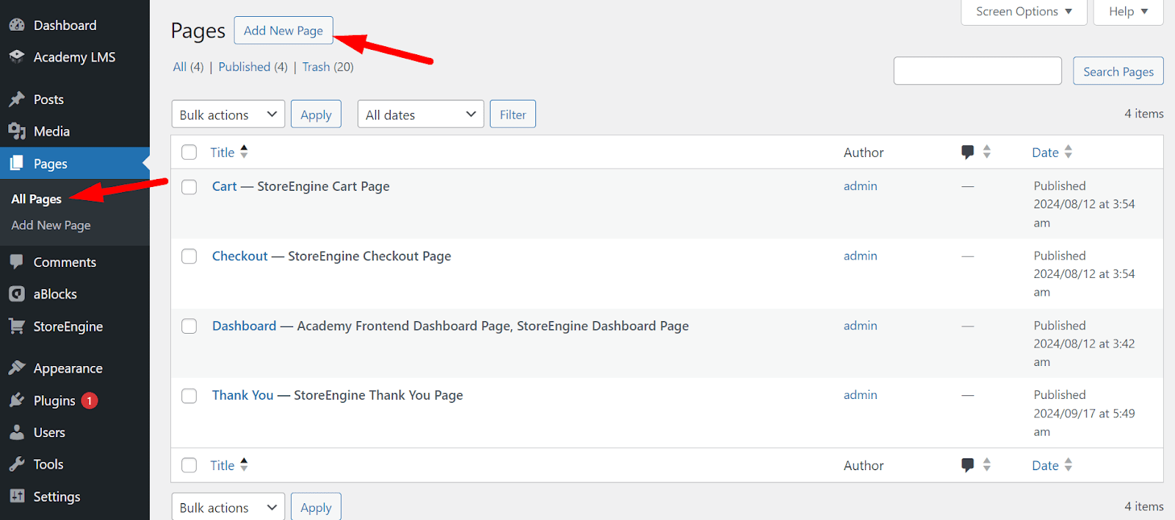Select Add New Page submenu item

pos(51,225)
